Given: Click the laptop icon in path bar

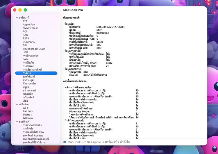Looking at the screenshot, I should (65, 142).
